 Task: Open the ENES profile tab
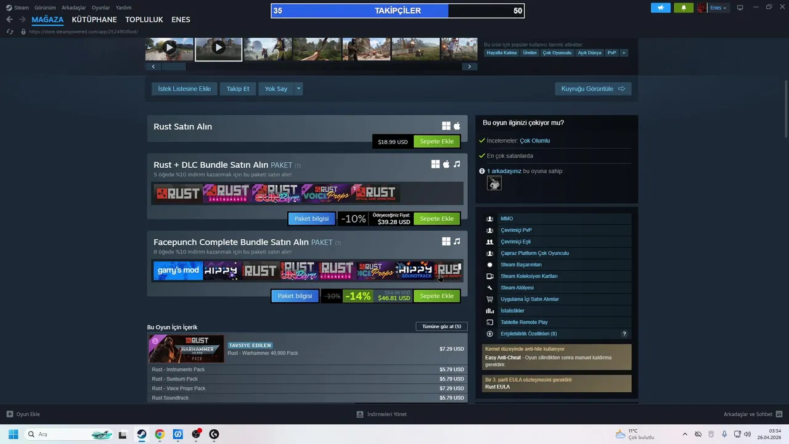pos(181,20)
